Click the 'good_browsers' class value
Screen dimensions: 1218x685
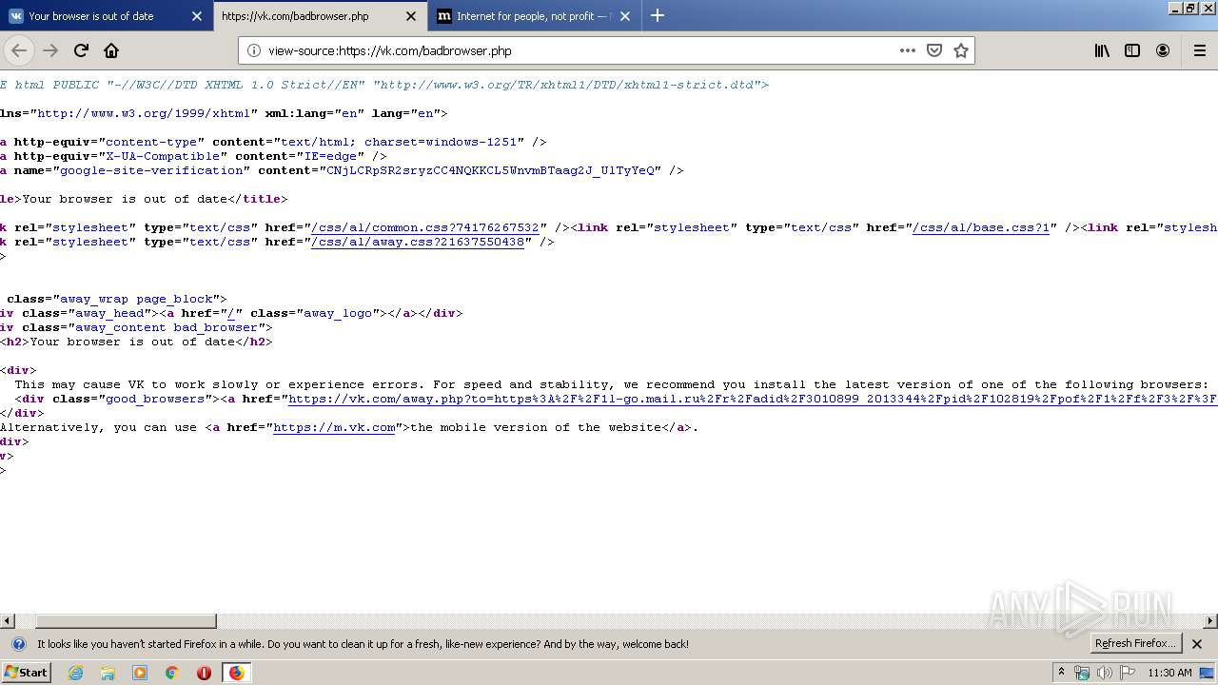155,399
